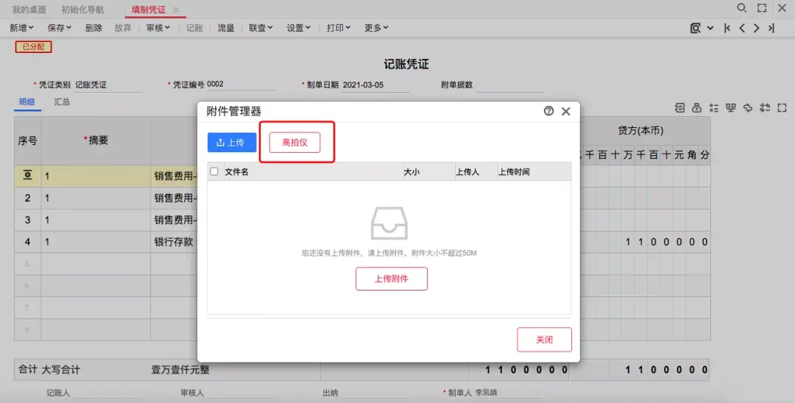Screen dimensions: 795x403
Task: Open the 更多 dropdown menu
Action: (x=375, y=28)
